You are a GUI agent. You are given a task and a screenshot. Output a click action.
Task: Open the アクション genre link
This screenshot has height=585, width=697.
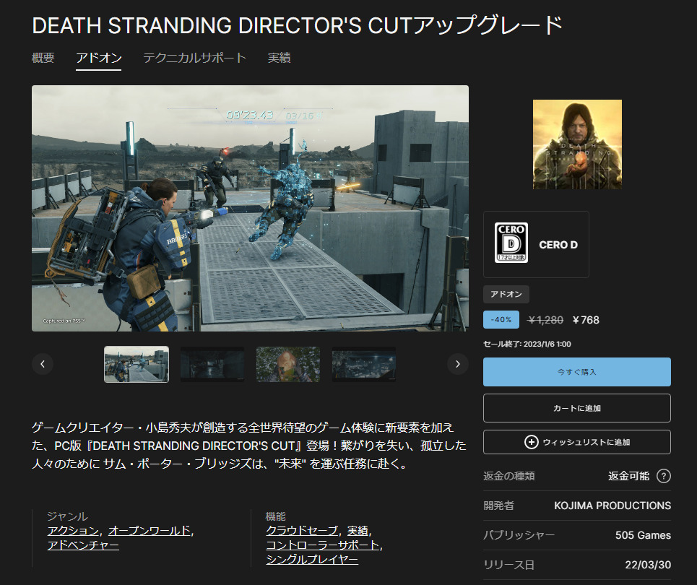tap(74, 531)
